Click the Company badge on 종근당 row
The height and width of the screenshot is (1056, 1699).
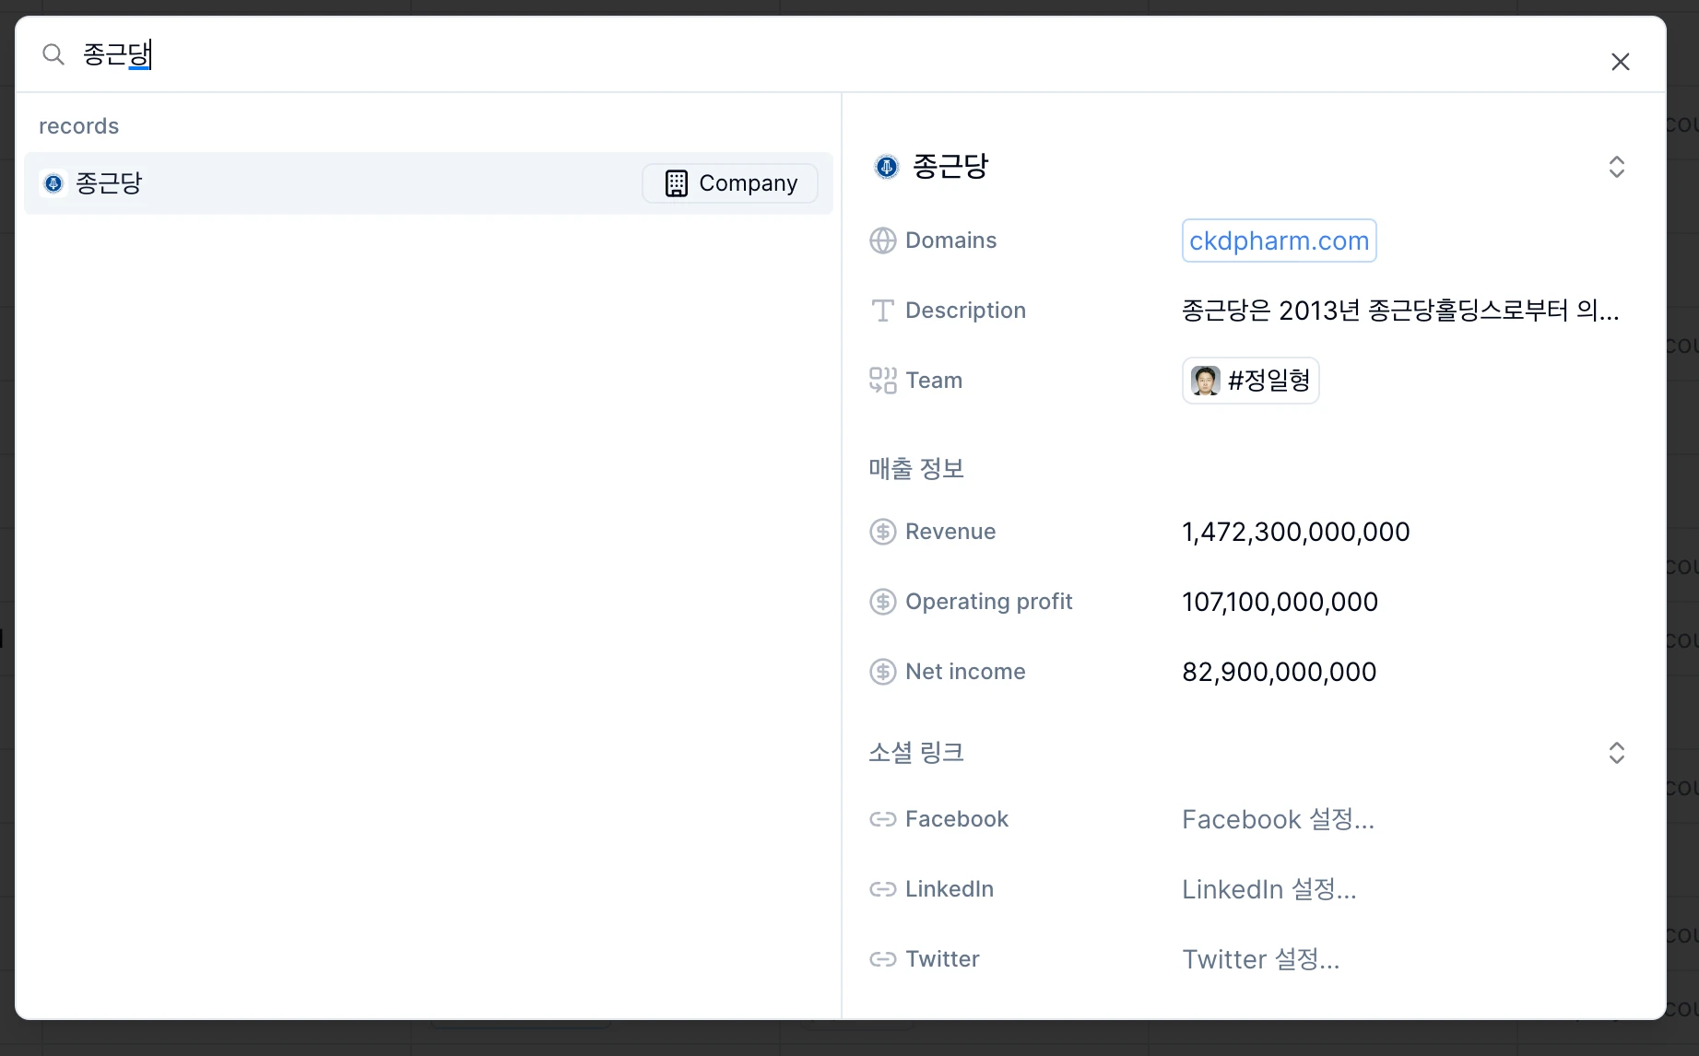pyautogui.click(x=730, y=183)
